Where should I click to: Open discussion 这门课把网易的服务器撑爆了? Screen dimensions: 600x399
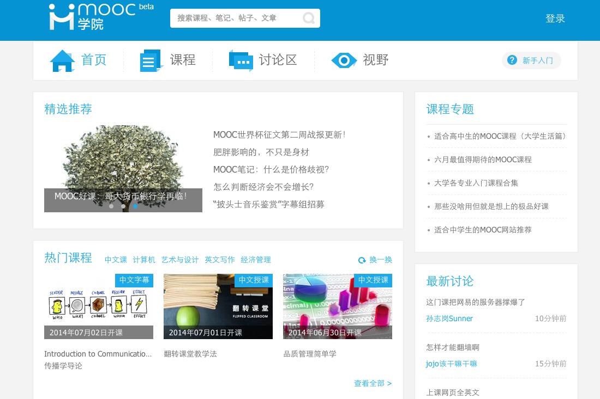click(476, 302)
